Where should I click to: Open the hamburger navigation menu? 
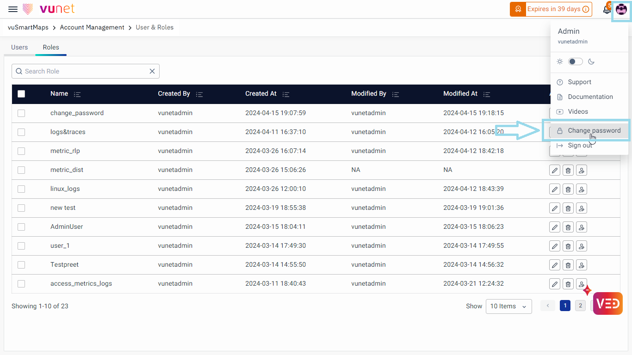pyautogui.click(x=13, y=9)
